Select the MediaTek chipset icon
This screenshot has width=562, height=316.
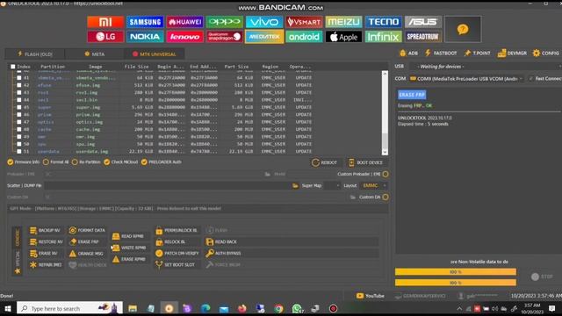point(264,37)
